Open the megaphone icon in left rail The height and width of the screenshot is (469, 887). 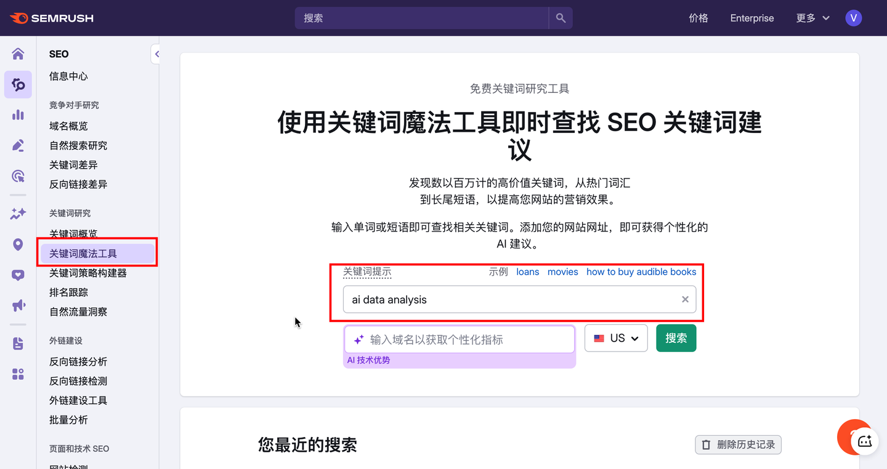coord(18,305)
